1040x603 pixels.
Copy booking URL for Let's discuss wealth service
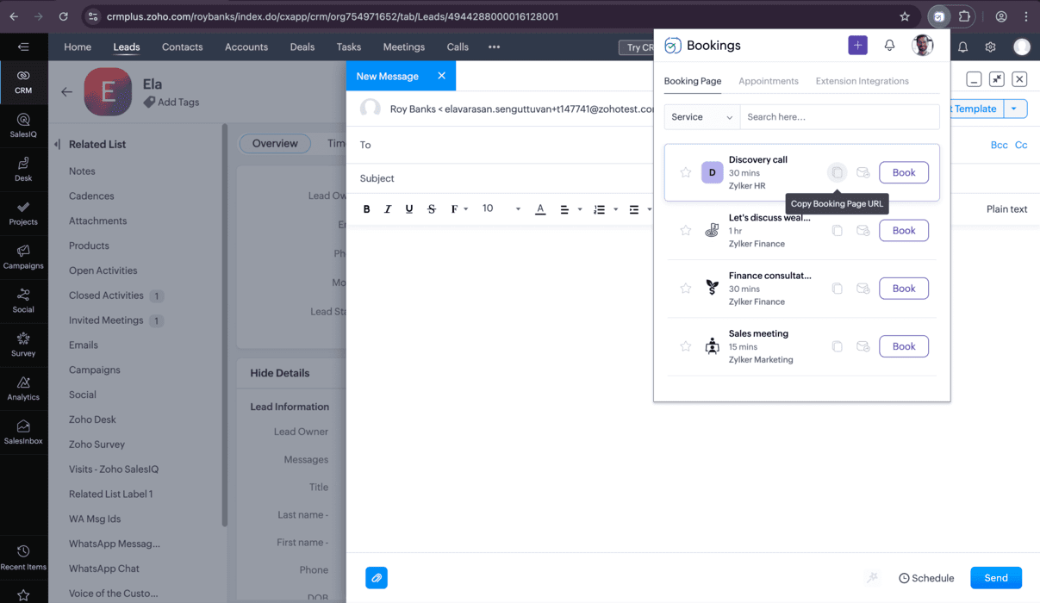coord(837,231)
